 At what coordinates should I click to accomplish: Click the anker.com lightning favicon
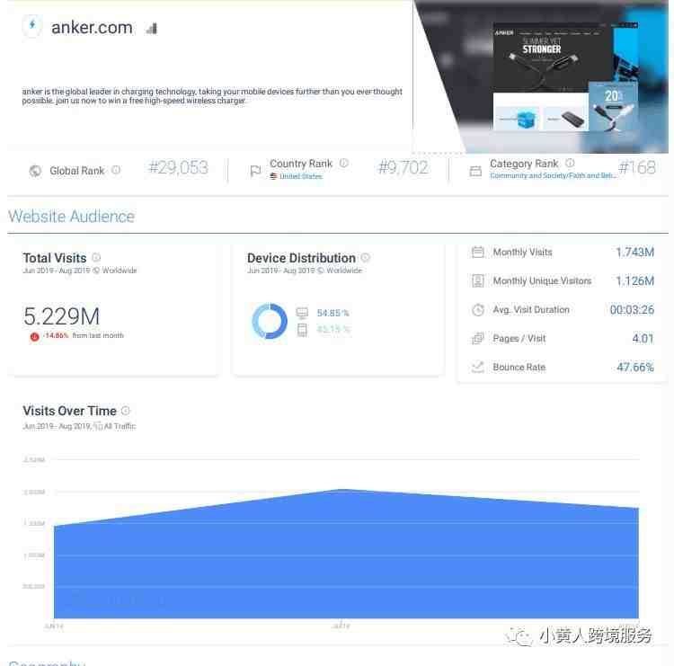point(32,25)
